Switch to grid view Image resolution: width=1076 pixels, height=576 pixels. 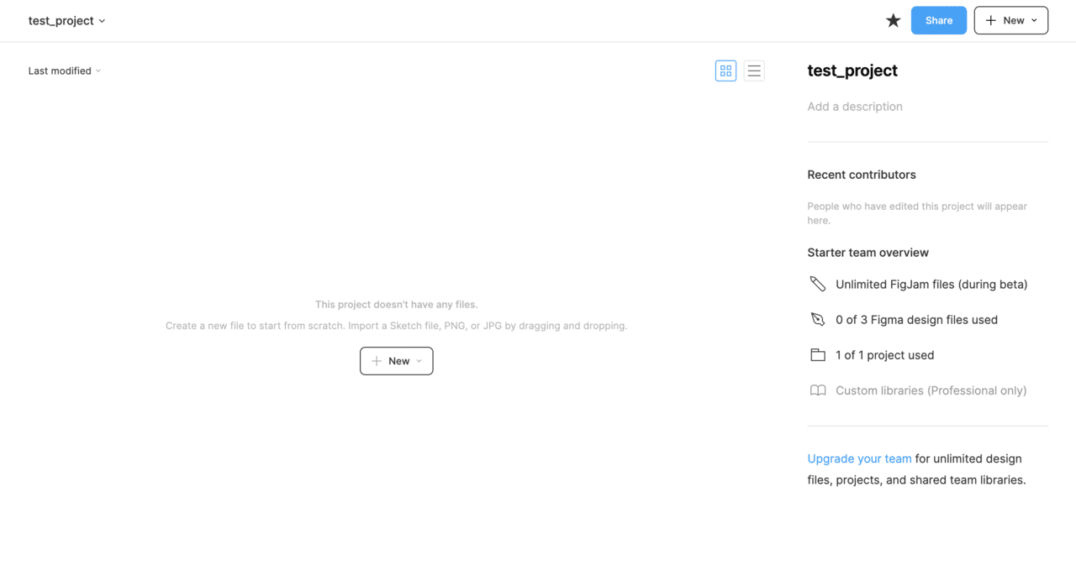(725, 71)
